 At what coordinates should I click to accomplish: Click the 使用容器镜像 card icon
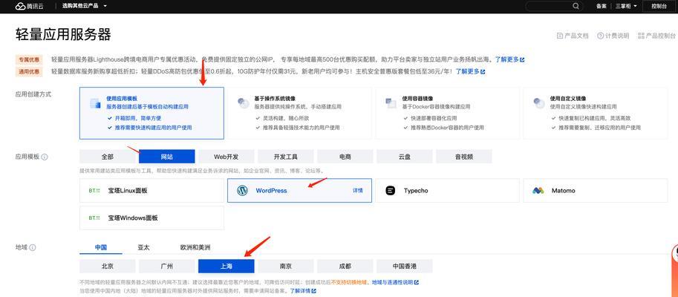tap(391, 103)
